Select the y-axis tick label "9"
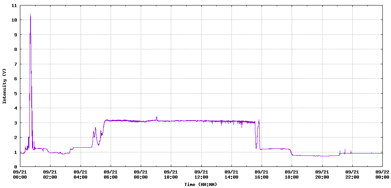This screenshot has width=391, height=188. (16, 35)
